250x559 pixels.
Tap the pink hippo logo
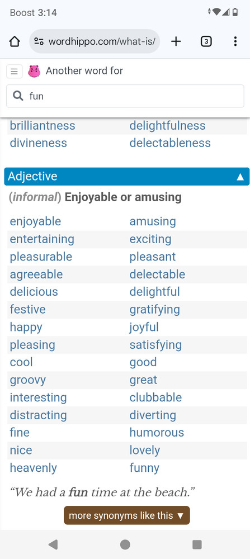(34, 72)
